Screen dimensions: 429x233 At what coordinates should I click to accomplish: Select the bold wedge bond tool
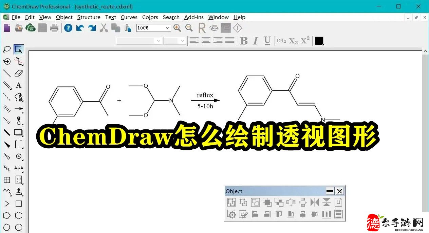tap(7, 144)
